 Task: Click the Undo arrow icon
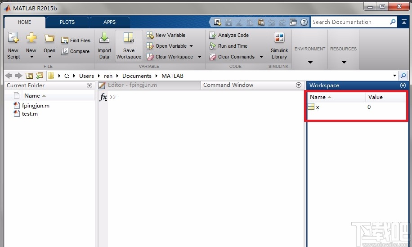(x=272, y=22)
